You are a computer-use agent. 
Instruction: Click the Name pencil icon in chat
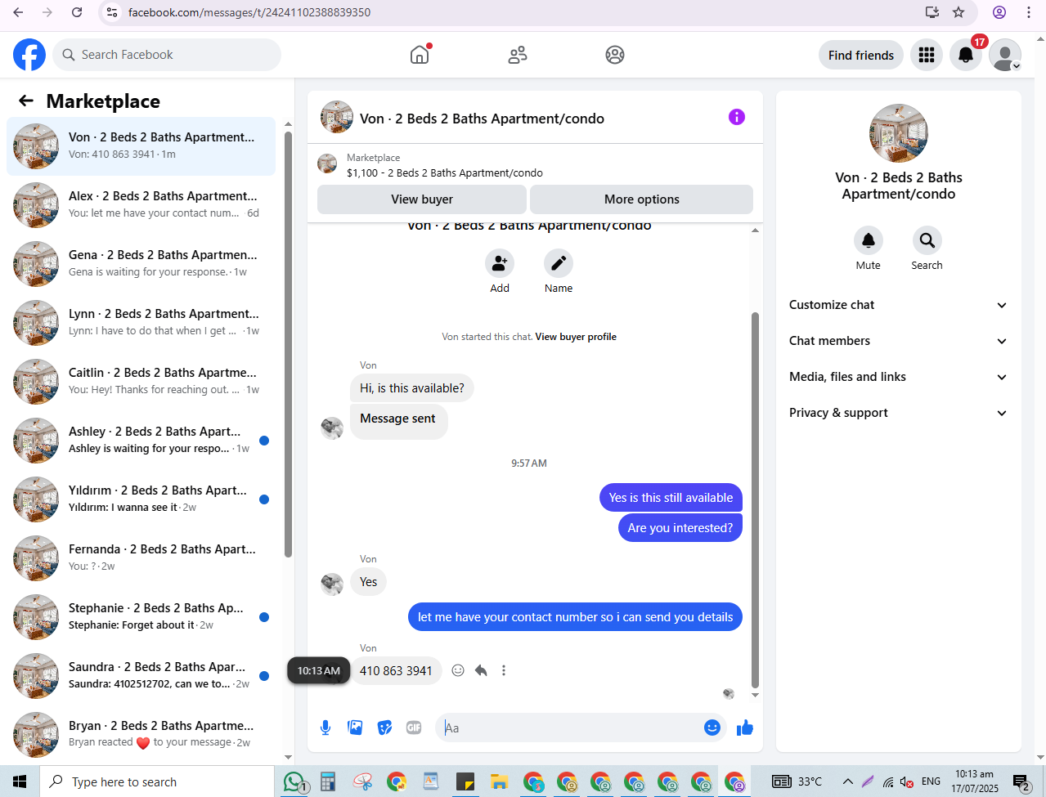pyautogui.click(x=559, y=263)
